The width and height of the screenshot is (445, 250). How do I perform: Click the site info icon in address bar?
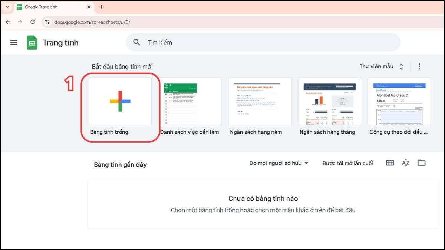pos(47,22)
